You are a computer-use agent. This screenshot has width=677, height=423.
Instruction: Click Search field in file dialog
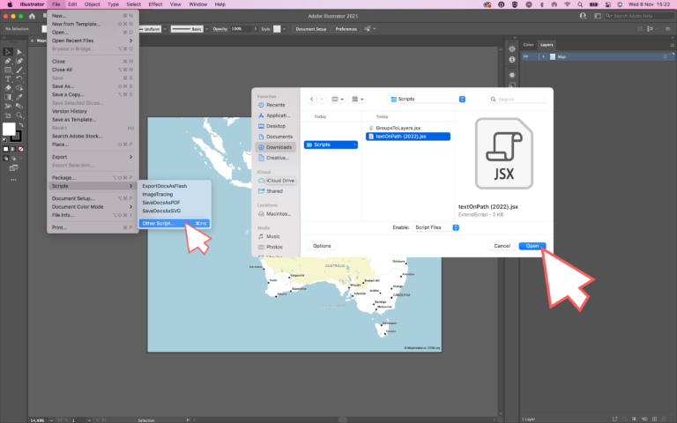tap(517, 100)
